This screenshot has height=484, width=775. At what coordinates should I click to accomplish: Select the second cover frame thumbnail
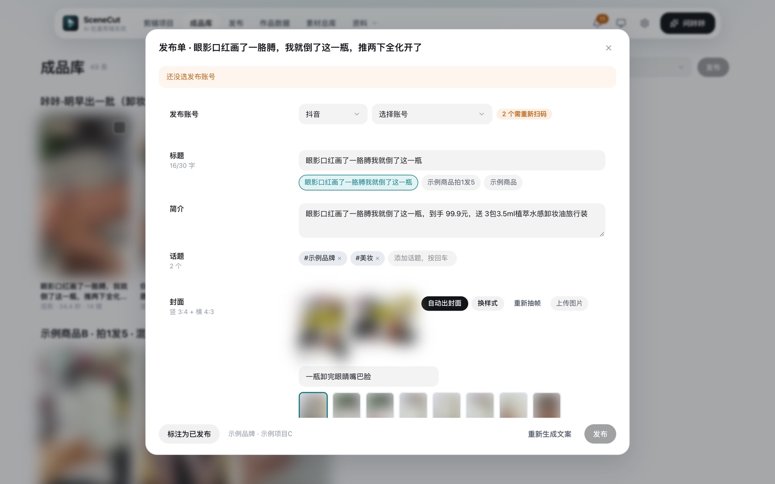(347, 405)
